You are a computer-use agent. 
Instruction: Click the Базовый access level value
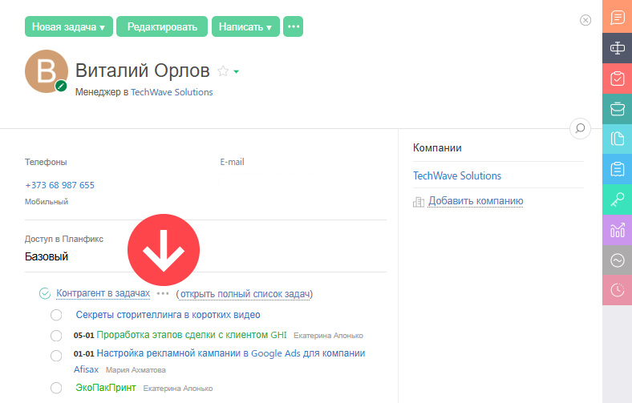click(47, 256)
